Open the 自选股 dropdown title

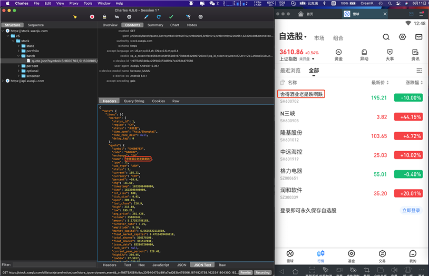click(x=292, y=36)
